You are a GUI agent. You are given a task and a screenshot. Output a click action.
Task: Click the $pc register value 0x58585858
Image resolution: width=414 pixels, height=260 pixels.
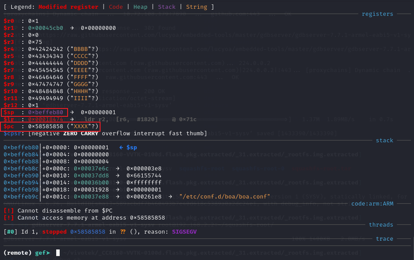(x=46, y=126)
